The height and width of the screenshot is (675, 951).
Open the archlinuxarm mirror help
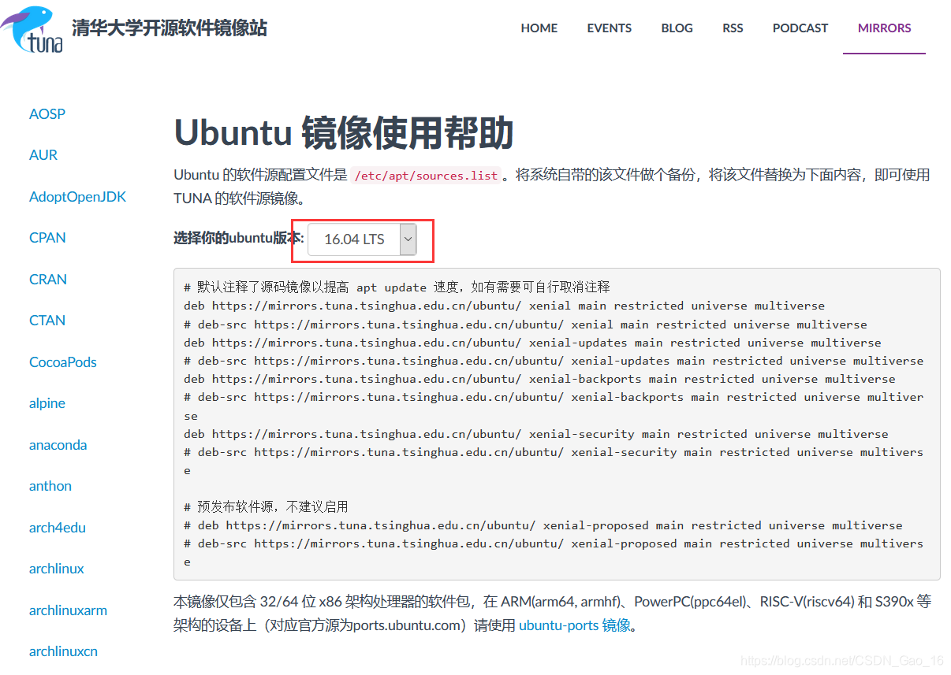68,610
